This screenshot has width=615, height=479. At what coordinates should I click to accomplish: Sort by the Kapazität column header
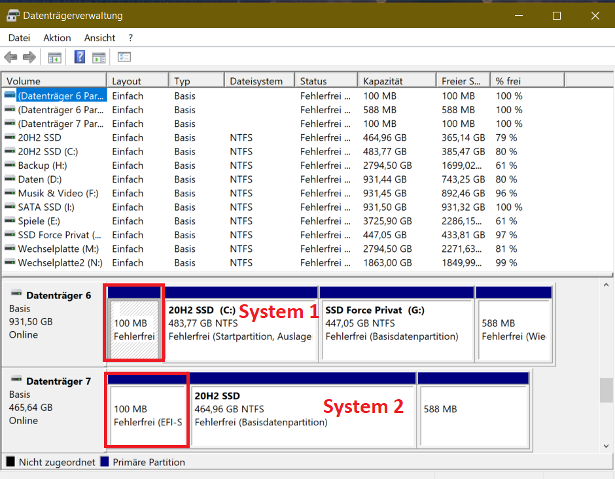tap(397, 81)
